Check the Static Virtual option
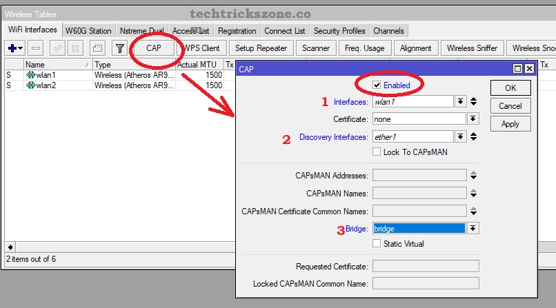The image size is (556, 308). point(377,243)
